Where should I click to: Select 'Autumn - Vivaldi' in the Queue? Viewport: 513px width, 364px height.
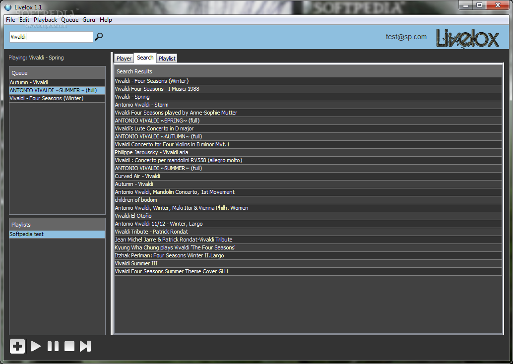click(x=57, y=82)
